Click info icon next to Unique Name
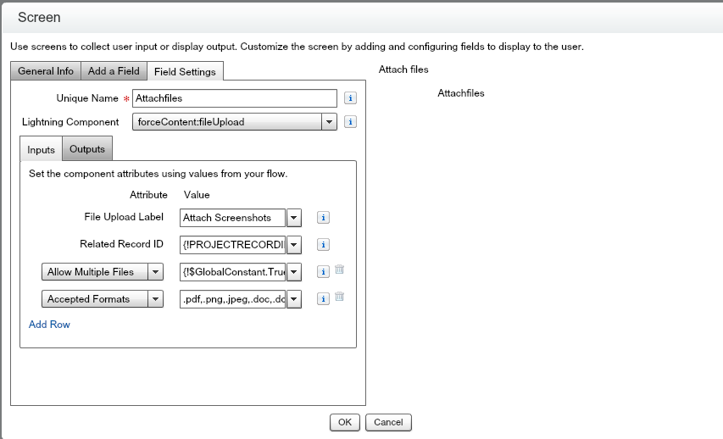The height and width of the screenshot is (439, 723). click(350, 98)
